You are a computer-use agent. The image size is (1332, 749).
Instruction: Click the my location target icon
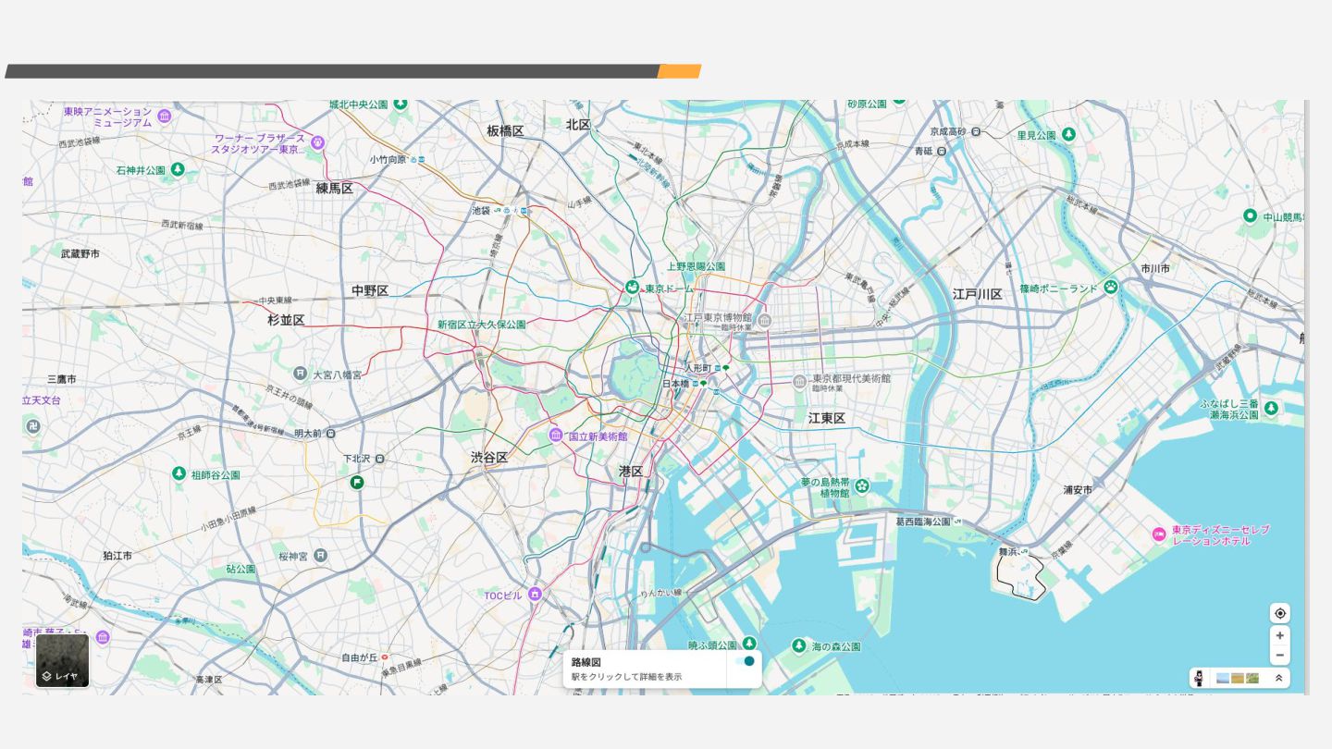click(1280, 613)
